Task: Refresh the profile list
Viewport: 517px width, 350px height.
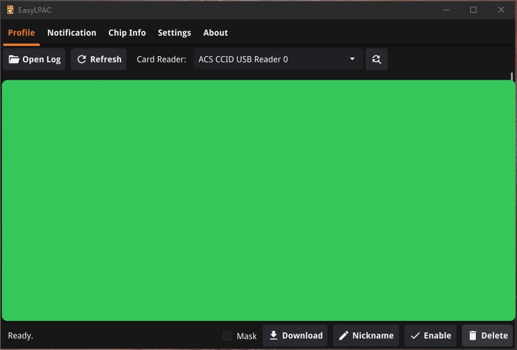Action: (99, 59)
